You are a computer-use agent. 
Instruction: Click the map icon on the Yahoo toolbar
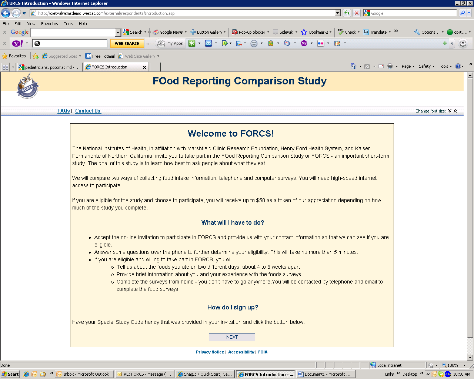point(337,43)
